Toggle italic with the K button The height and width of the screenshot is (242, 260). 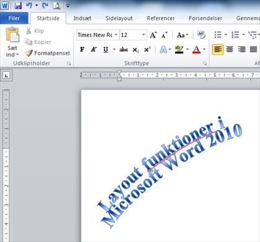pos(94,50)
